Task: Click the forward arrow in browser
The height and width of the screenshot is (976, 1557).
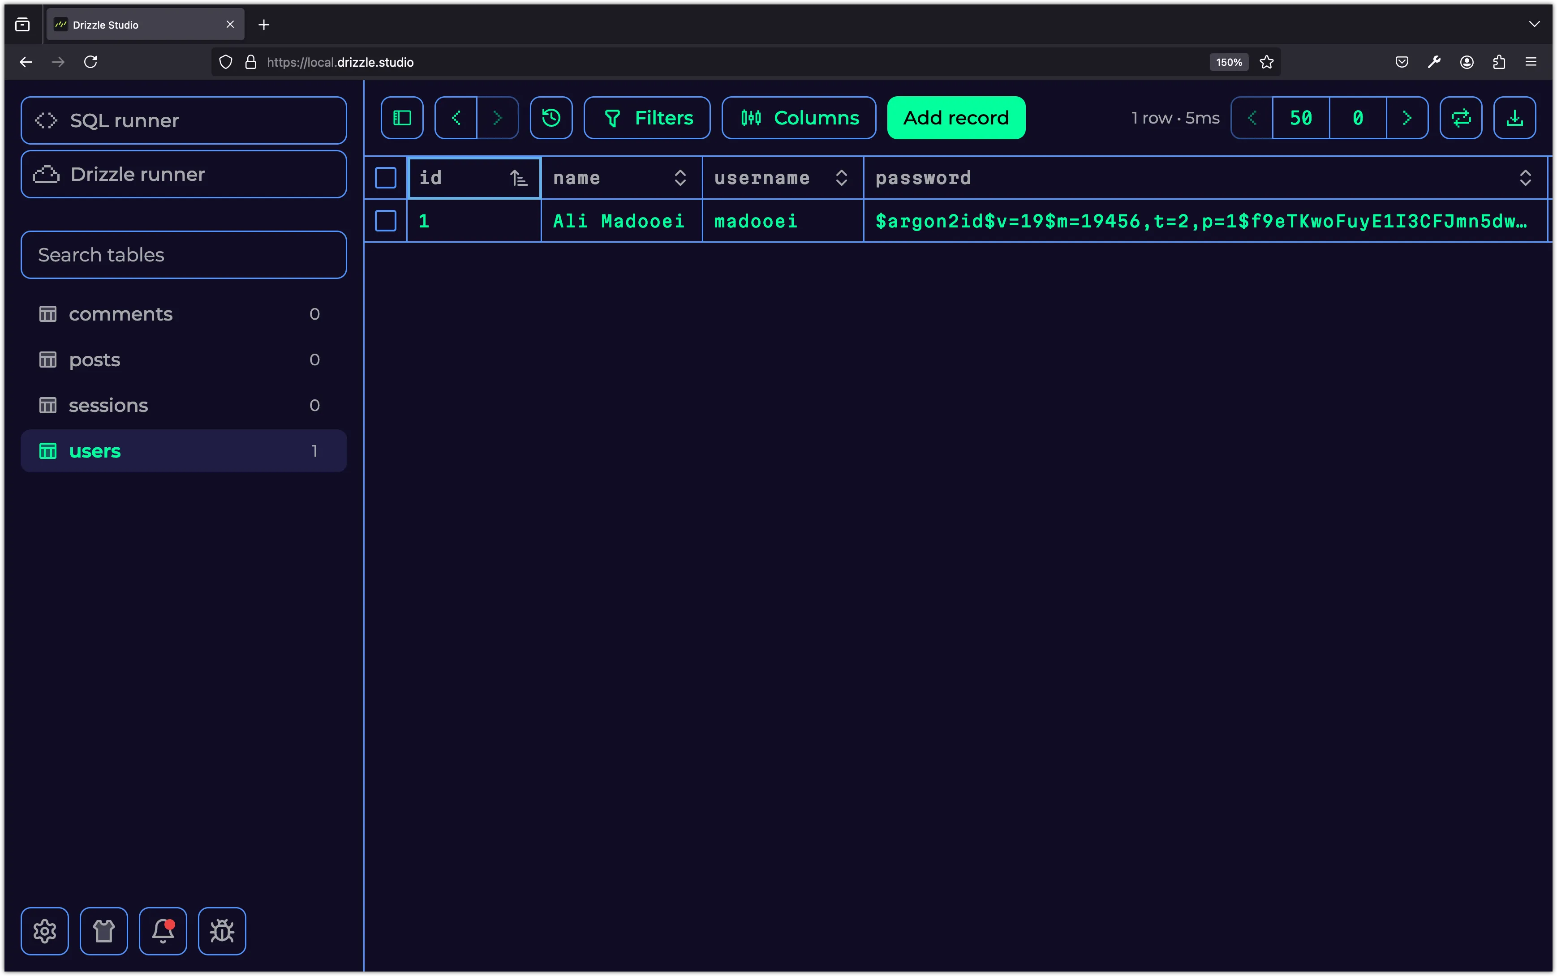Action: (x=58, y=62)
